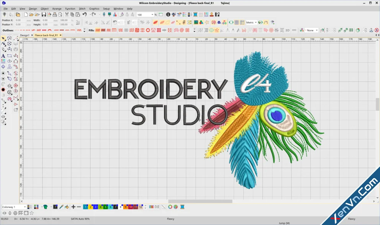Open the zoom level 100 dropdown

click(152, 15)
